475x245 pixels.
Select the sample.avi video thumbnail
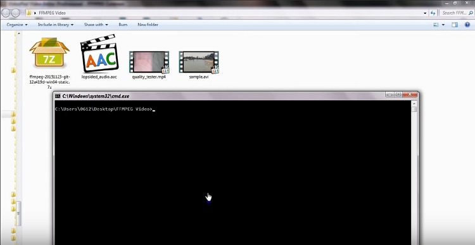[199, 63]
